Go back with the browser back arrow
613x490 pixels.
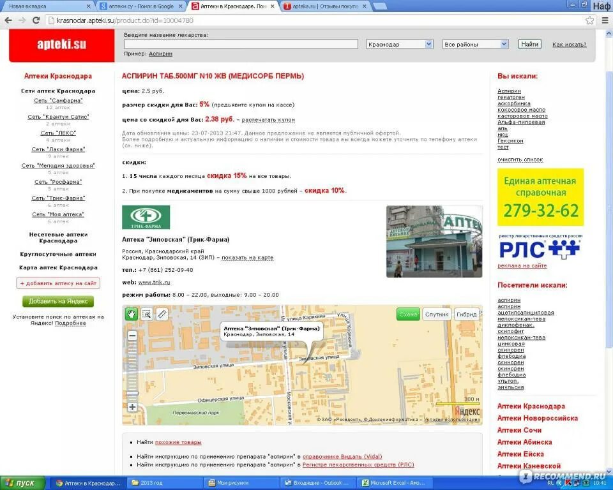click(x=8, y=20)
